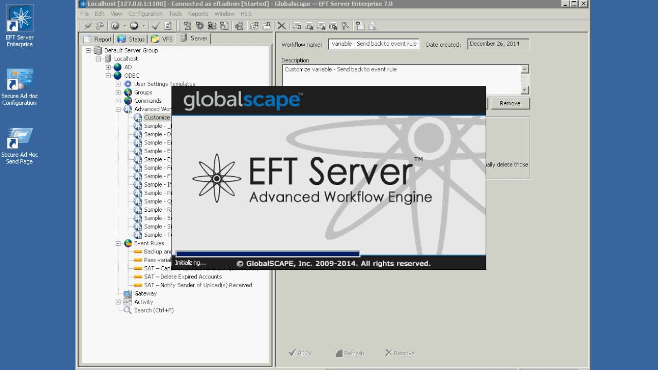This screenshot has width=658, height=370.
Task: Click the hammer and wrench toolbar icon
Action: tap(345, 26)
